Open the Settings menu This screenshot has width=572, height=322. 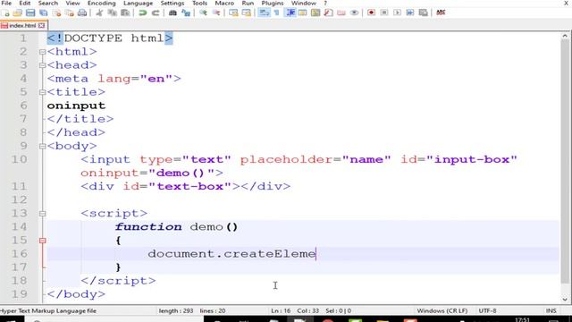click(172, 4)
